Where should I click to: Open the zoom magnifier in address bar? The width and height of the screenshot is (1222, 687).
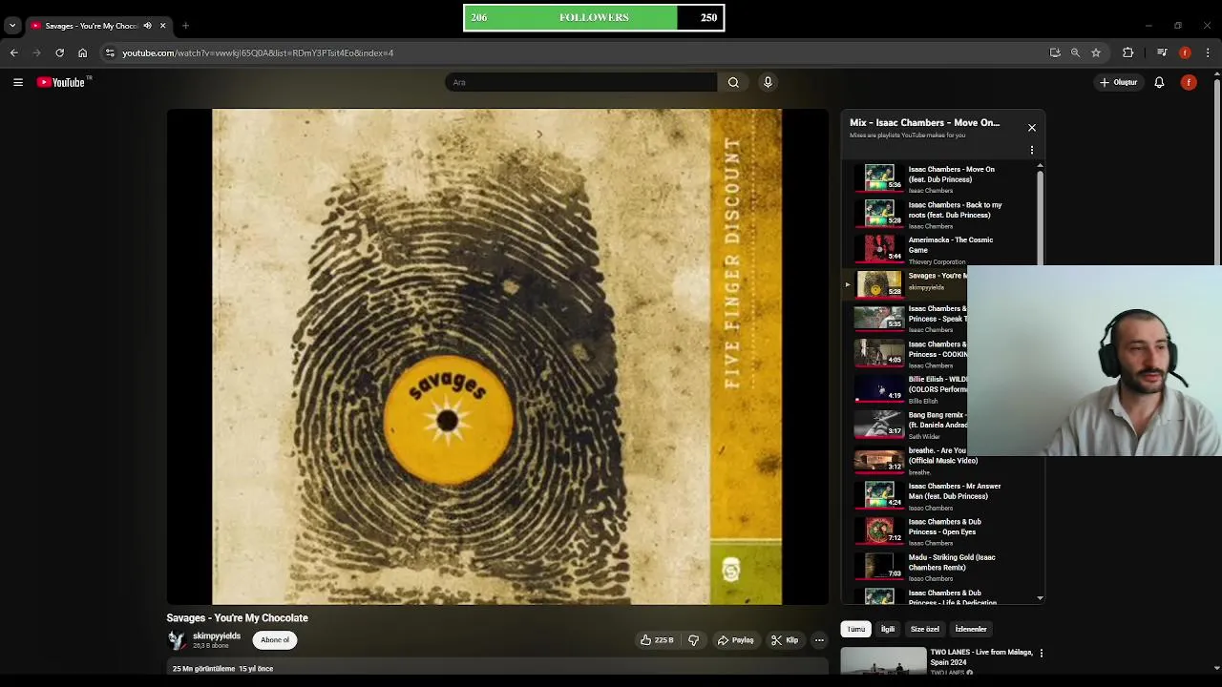point(1075,52)
